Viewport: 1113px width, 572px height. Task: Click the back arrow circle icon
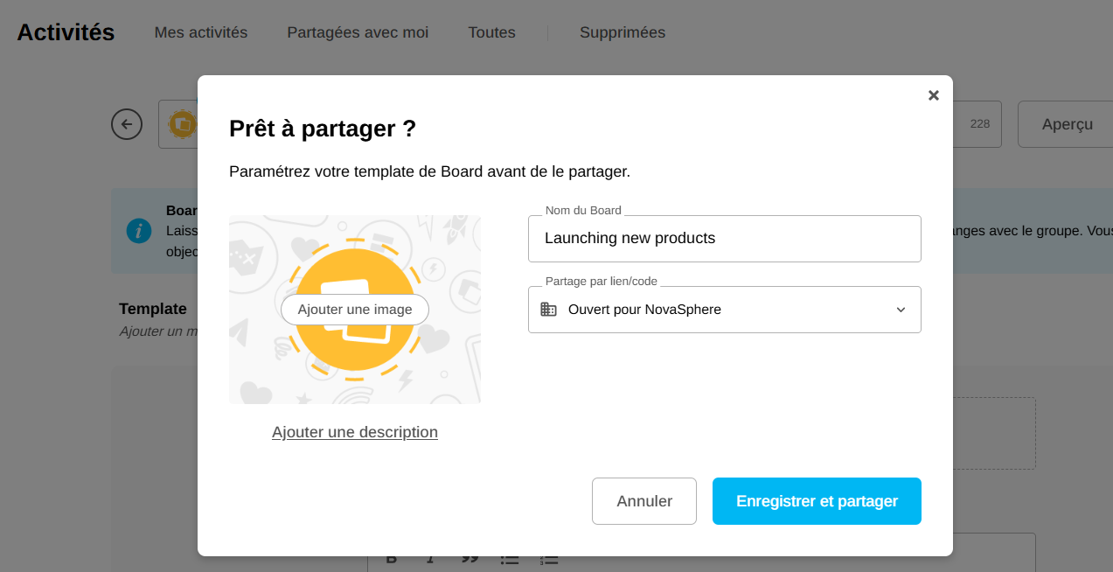click(x=127, y=124)
